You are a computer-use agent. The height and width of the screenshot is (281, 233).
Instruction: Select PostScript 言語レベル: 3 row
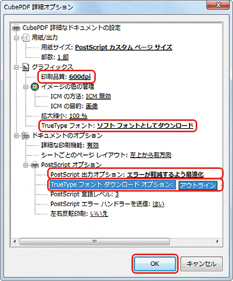(x=84, y=194)
